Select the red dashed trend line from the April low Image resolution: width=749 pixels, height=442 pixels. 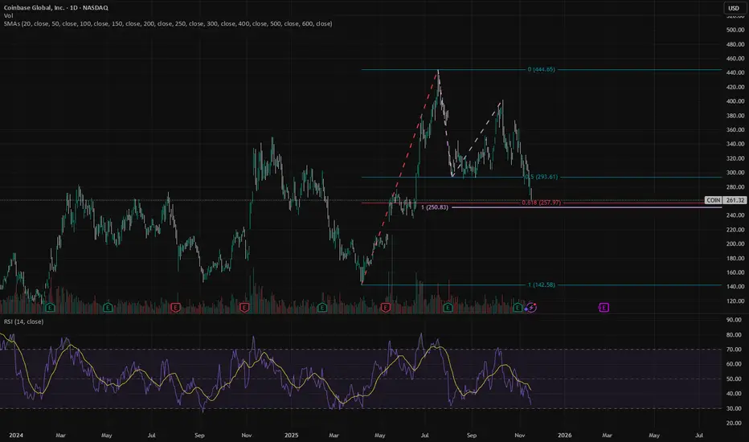pos(400,177)
